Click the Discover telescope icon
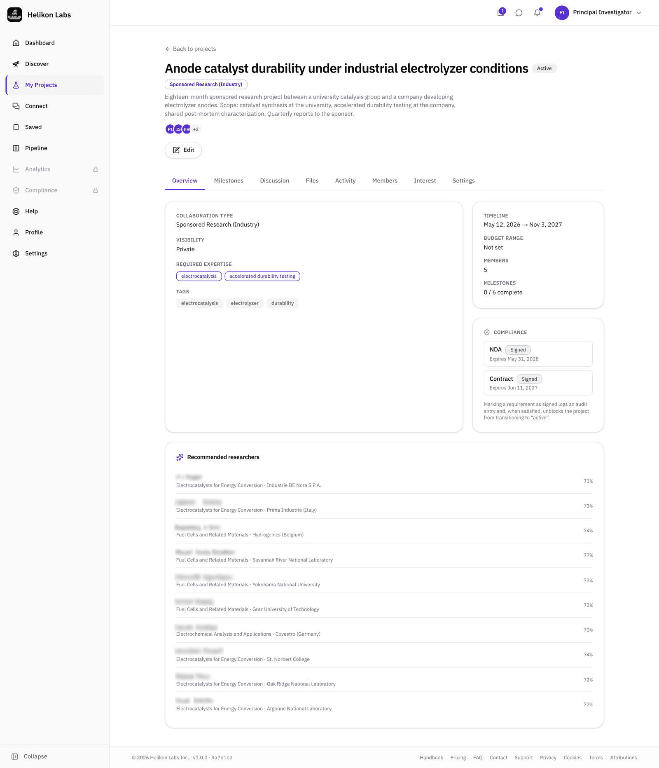 click(x=16, y=64)
